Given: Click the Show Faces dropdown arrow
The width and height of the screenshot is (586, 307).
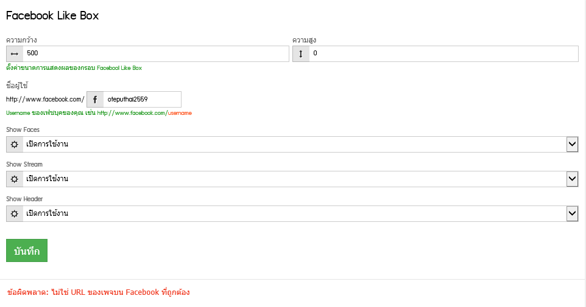Looking at the screenshot, I should [572, 144].
